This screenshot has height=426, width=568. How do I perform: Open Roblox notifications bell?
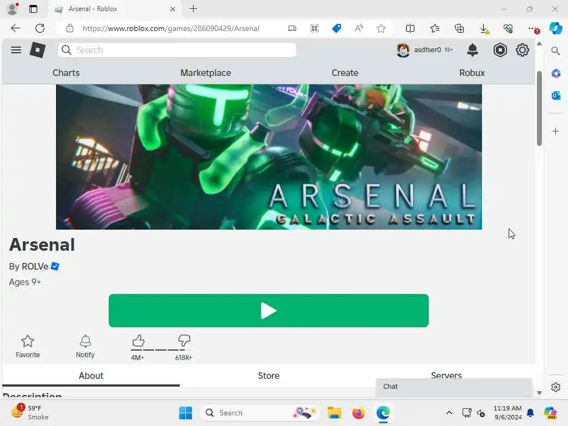pyautogui.click(x=473, y=50)
